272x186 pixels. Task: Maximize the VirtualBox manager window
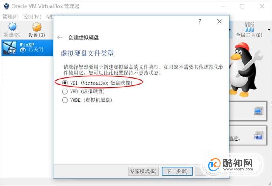point(242,6)
